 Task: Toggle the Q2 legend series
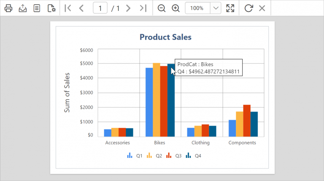[x=154, y=156]
